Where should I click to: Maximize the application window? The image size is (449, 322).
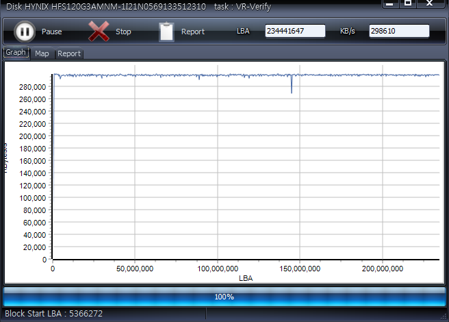coord(408,4)
